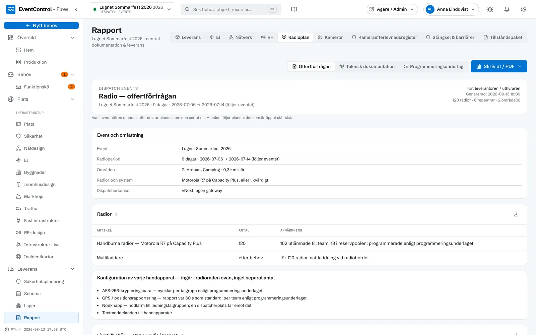Image resolution: width=536 pixels, height=335 pixels.
Task: Select the Offertförfrågan view
Action: [x=311, y=66]
